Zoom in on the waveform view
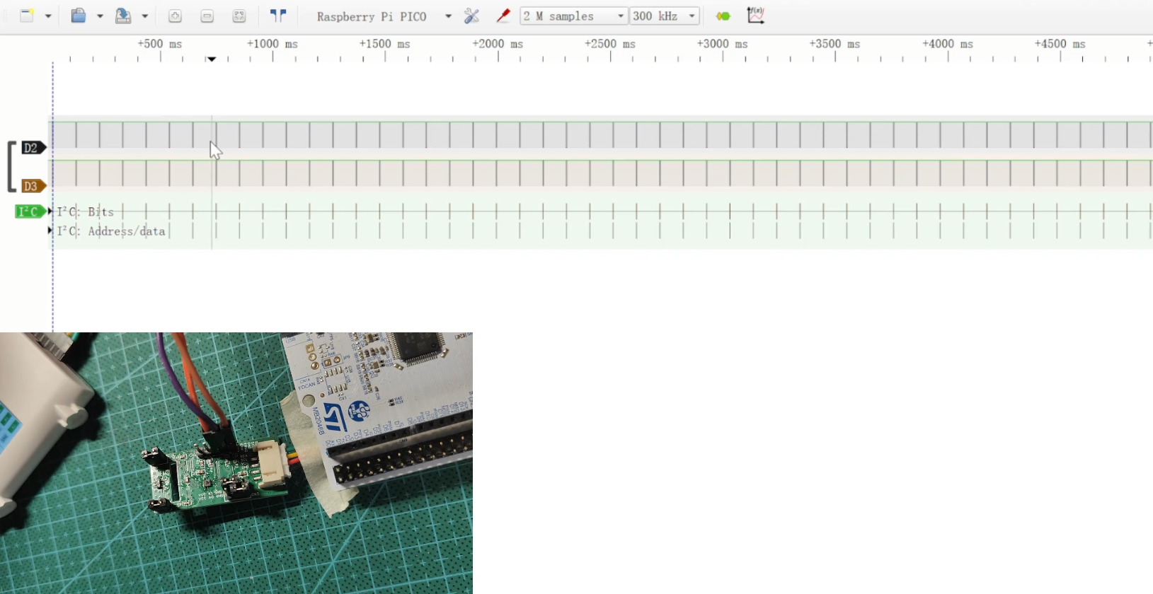 coord(176,16)
